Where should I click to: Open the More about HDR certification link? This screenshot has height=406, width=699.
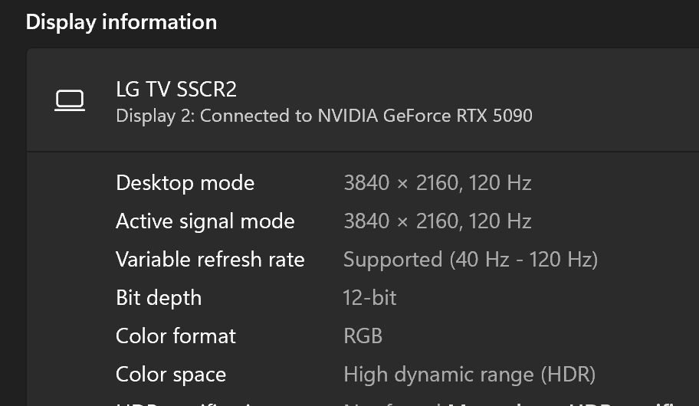click(x=567, y=403)
